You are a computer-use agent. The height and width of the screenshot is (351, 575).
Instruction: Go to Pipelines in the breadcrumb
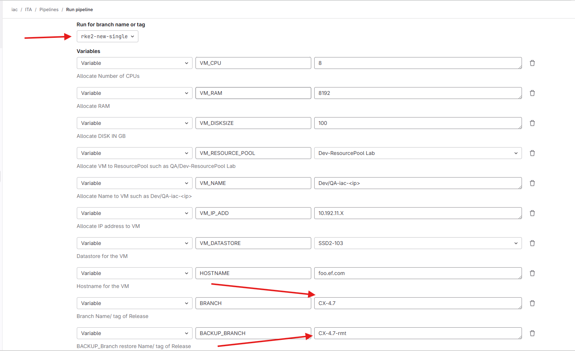(x=49, y=10)
